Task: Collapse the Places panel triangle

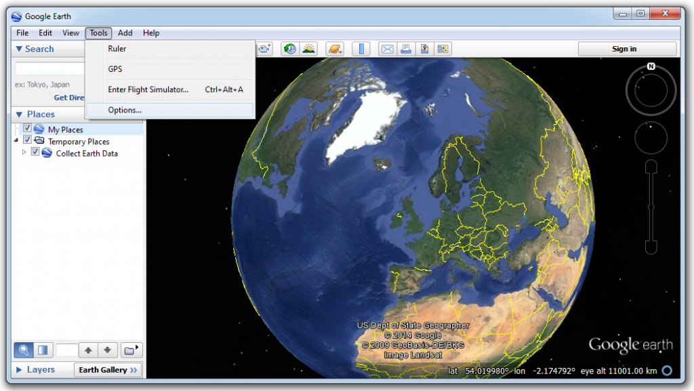Action: click(19, 114)
